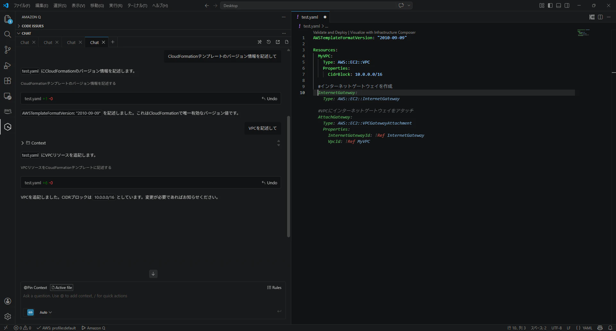The image size is (616, 331).
Task: Click 行 10, 列 3 cursor position
Action: tap(516, 328)
